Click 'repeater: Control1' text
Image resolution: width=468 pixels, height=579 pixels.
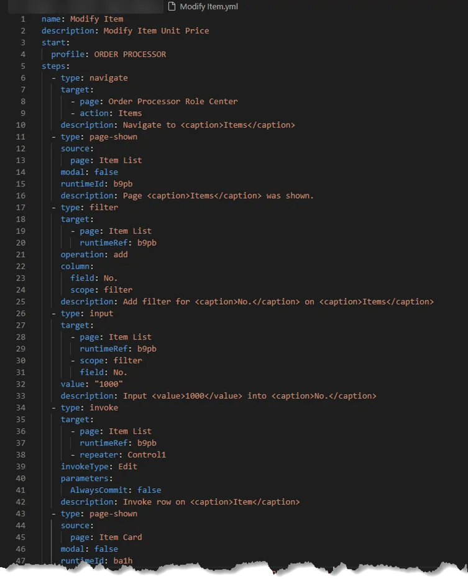coord(123,454)
